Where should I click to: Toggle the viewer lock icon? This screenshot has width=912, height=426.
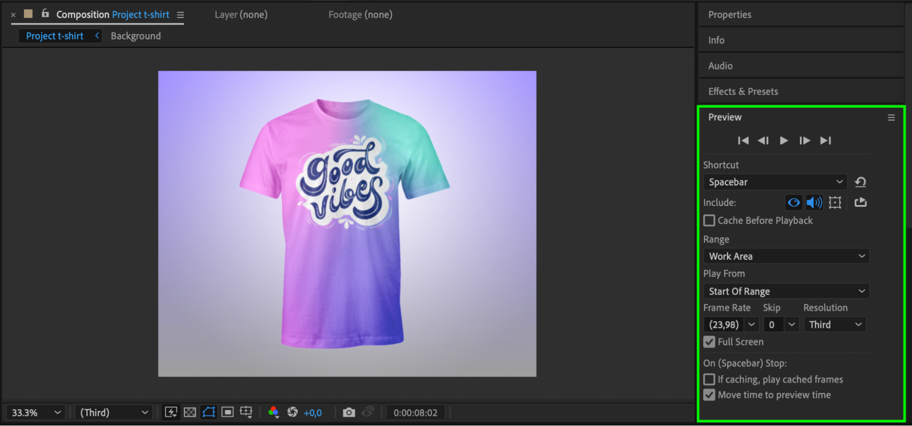coord(45,14)
